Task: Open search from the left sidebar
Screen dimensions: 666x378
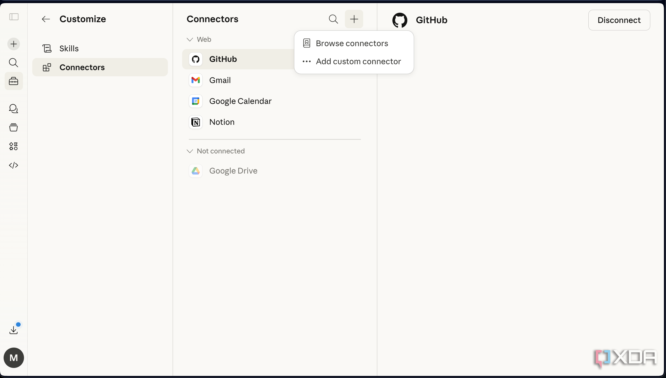Action: (13, 63)
